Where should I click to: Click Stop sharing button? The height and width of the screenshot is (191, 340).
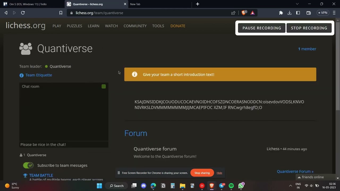click(202, 173)
